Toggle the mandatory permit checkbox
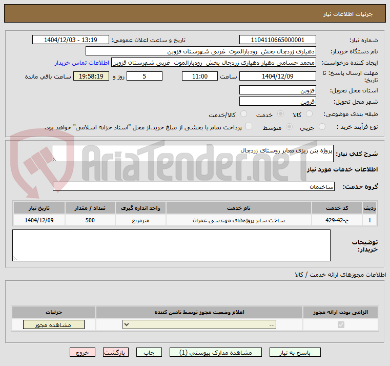 tap(341, 324)
